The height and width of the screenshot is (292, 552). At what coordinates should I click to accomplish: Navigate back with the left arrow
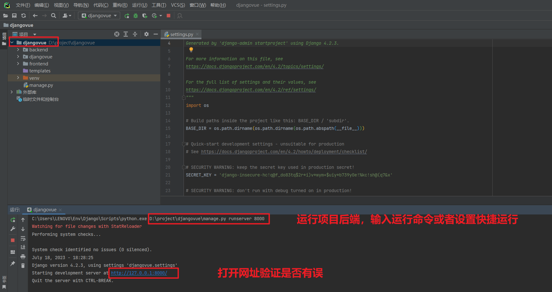tap(35, 16)
